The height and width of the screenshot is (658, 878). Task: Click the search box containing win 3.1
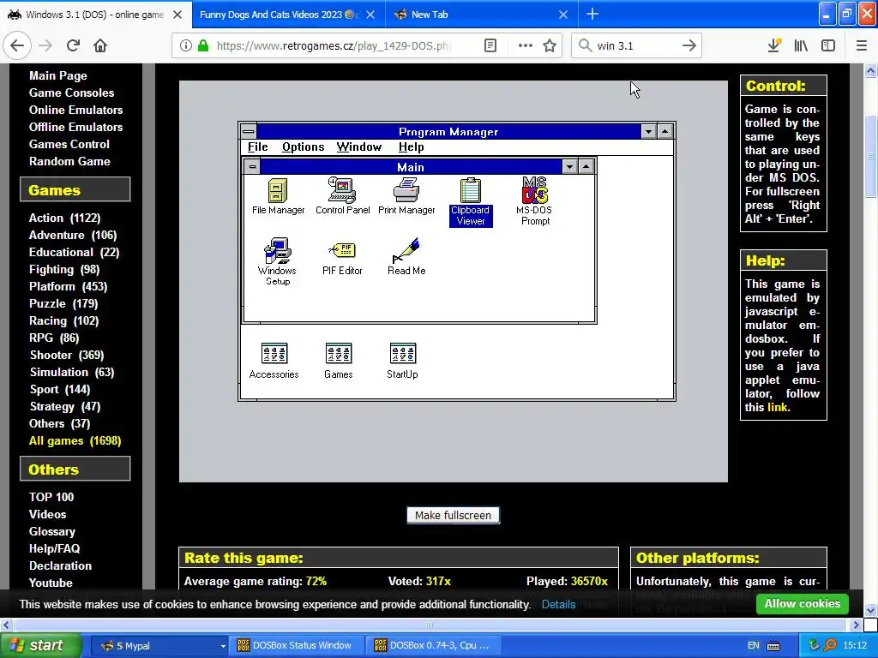click(x=637, y=46)
